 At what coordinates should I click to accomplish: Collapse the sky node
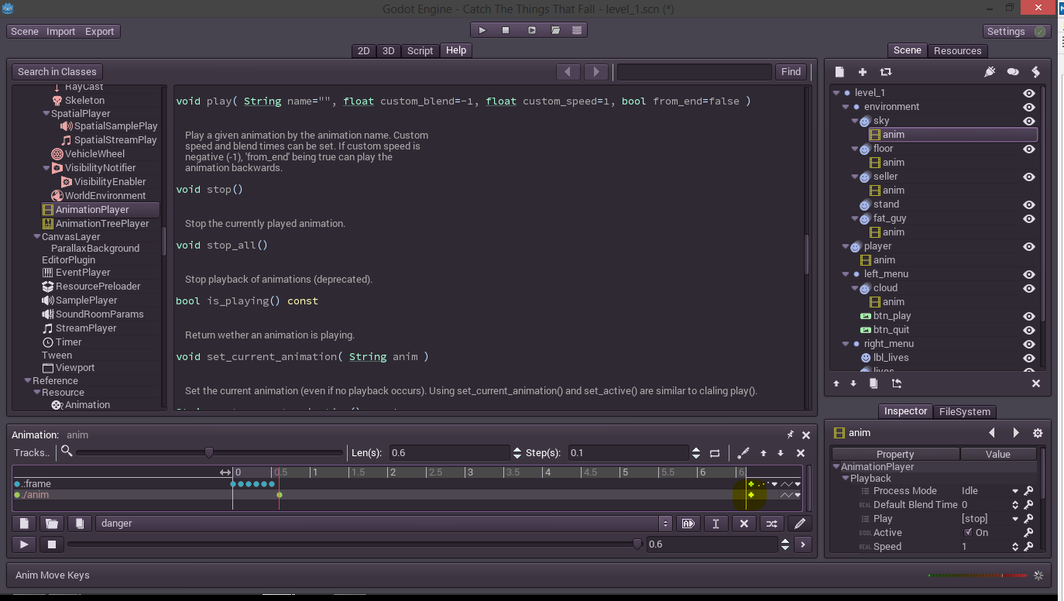coord(855,121)
